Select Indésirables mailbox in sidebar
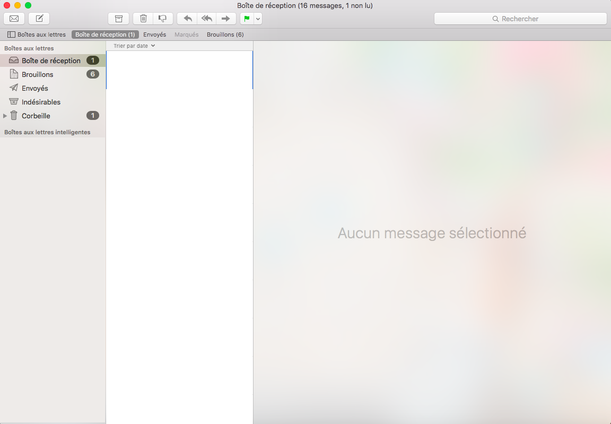This screenshot has height=424, width=611. (41, 102)
